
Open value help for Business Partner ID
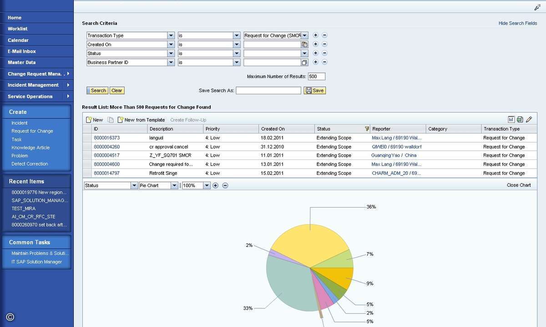[x=304, y=62]
